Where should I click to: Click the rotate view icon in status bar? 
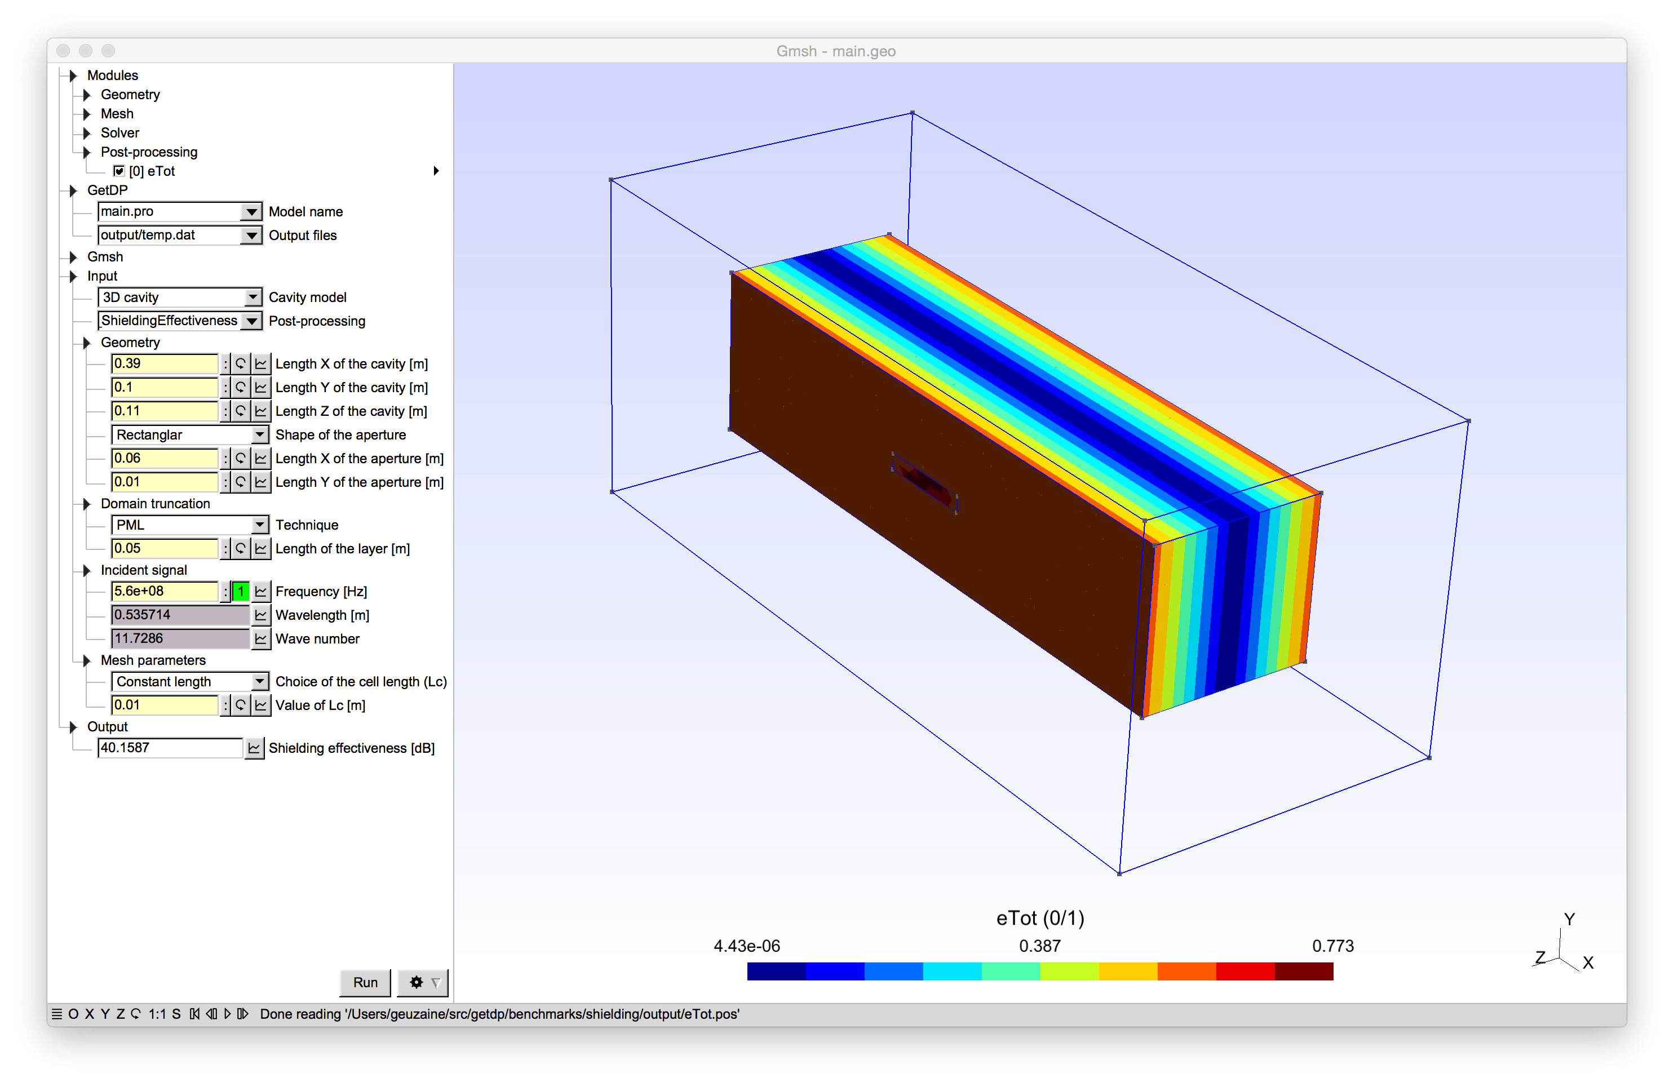click(x=136, y=1014)
